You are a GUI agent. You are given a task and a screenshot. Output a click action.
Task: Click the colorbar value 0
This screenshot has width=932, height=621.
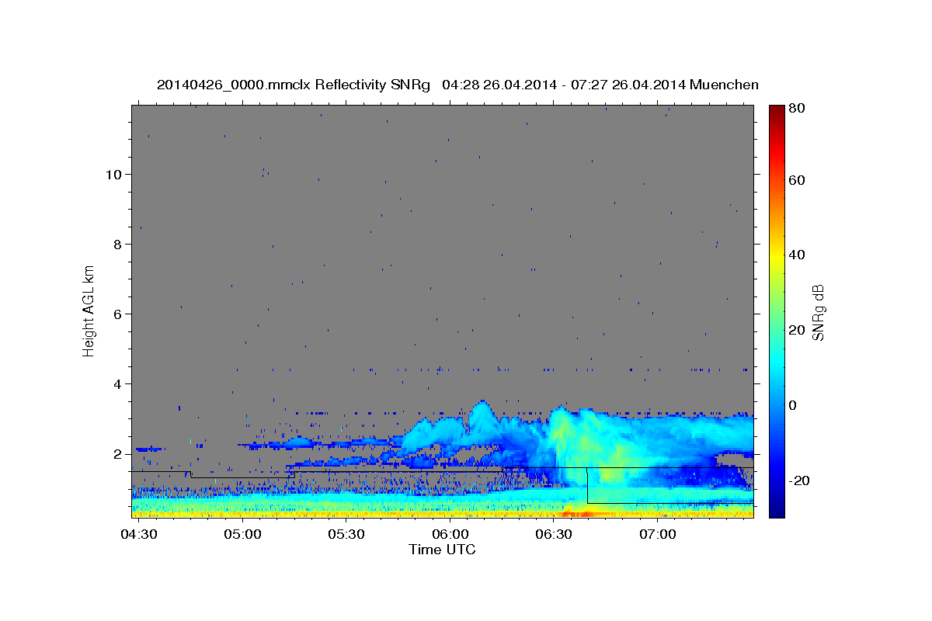click(792, 405)
